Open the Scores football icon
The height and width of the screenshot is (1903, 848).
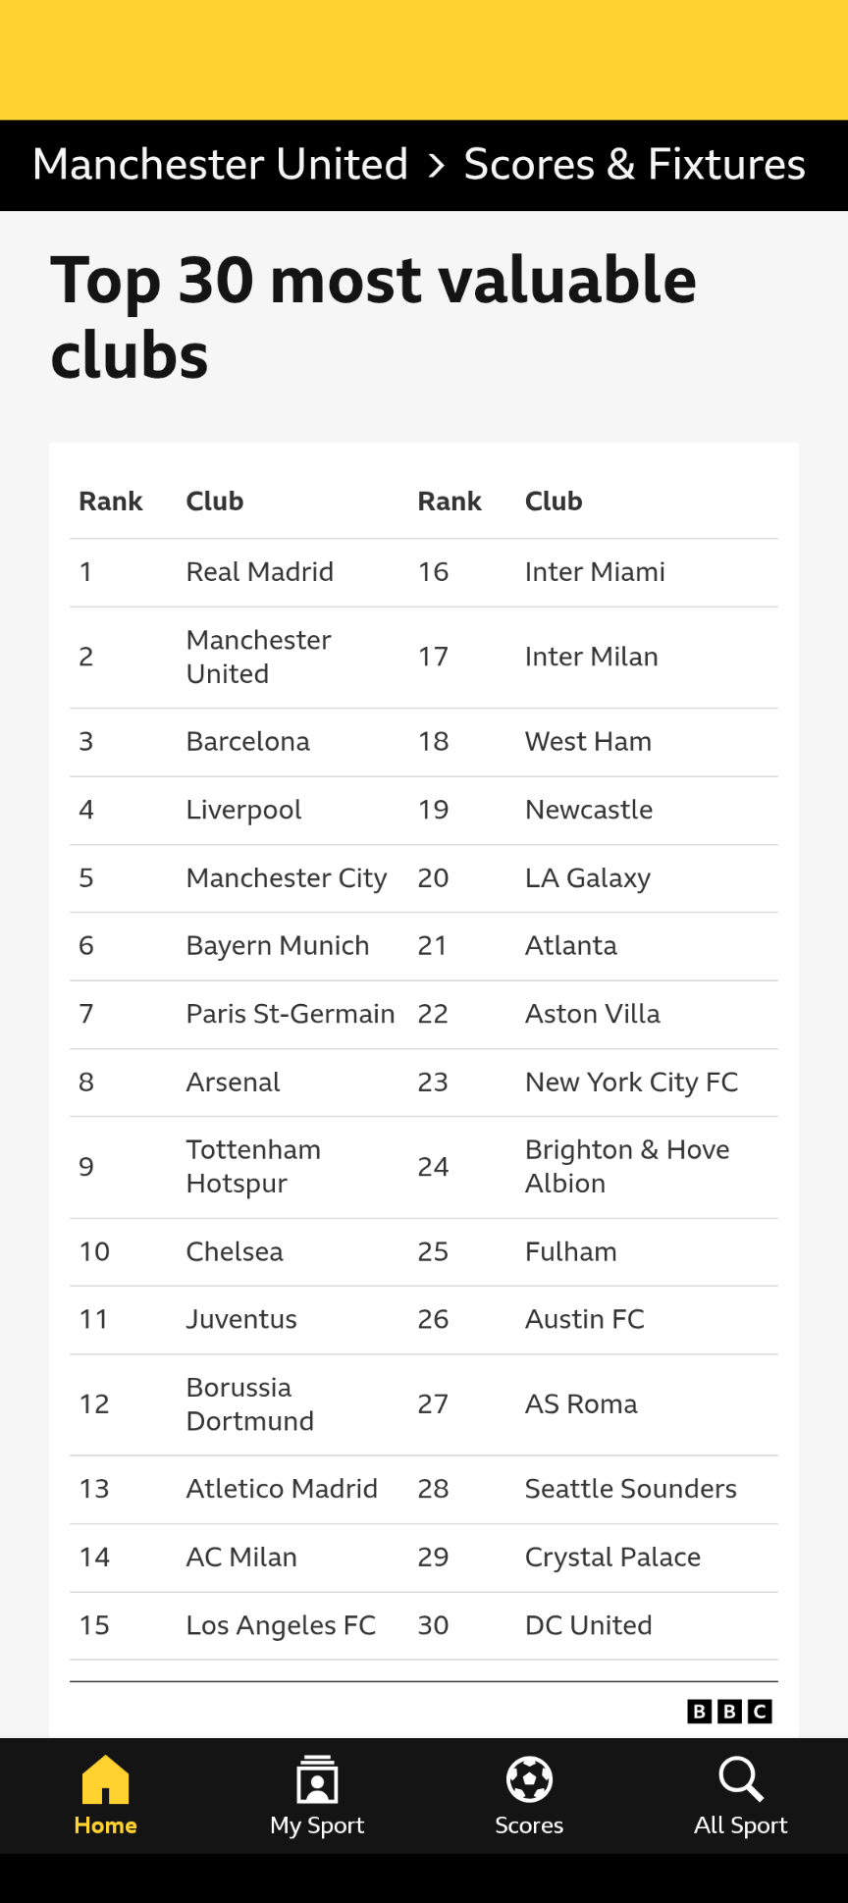click(x=529, y=1779)
